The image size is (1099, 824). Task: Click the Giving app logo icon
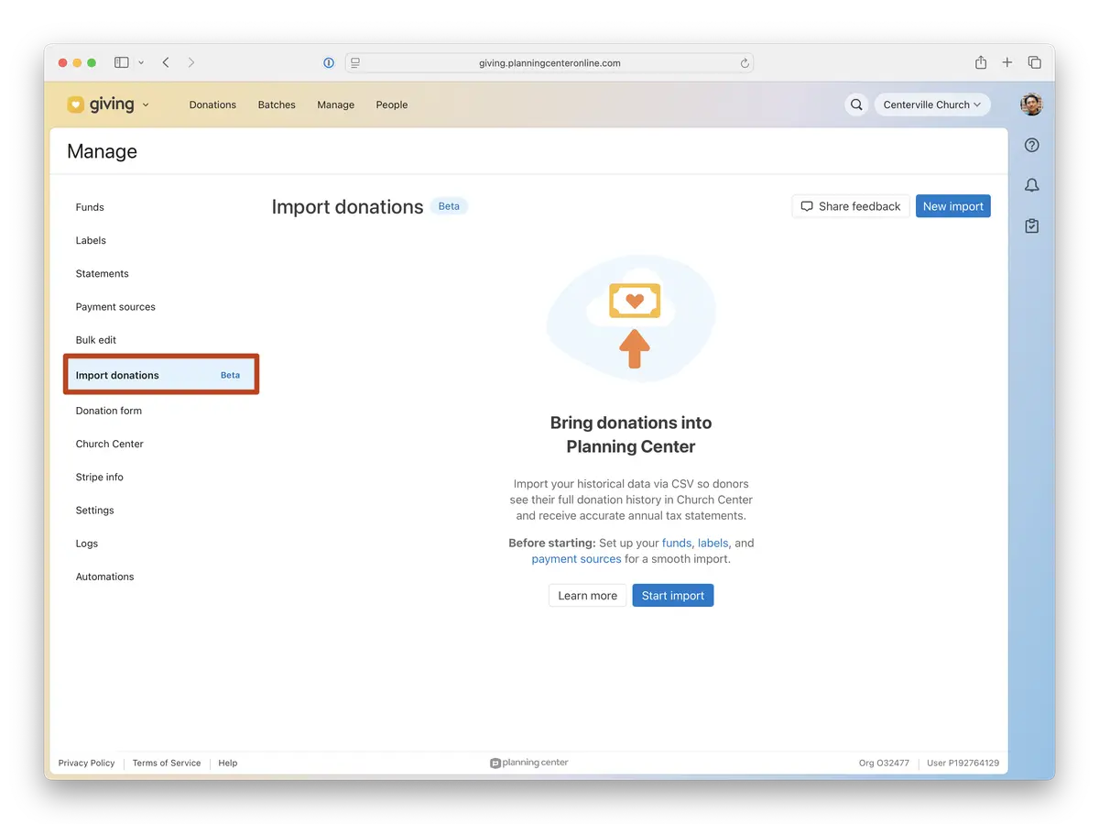coord(75,104)
